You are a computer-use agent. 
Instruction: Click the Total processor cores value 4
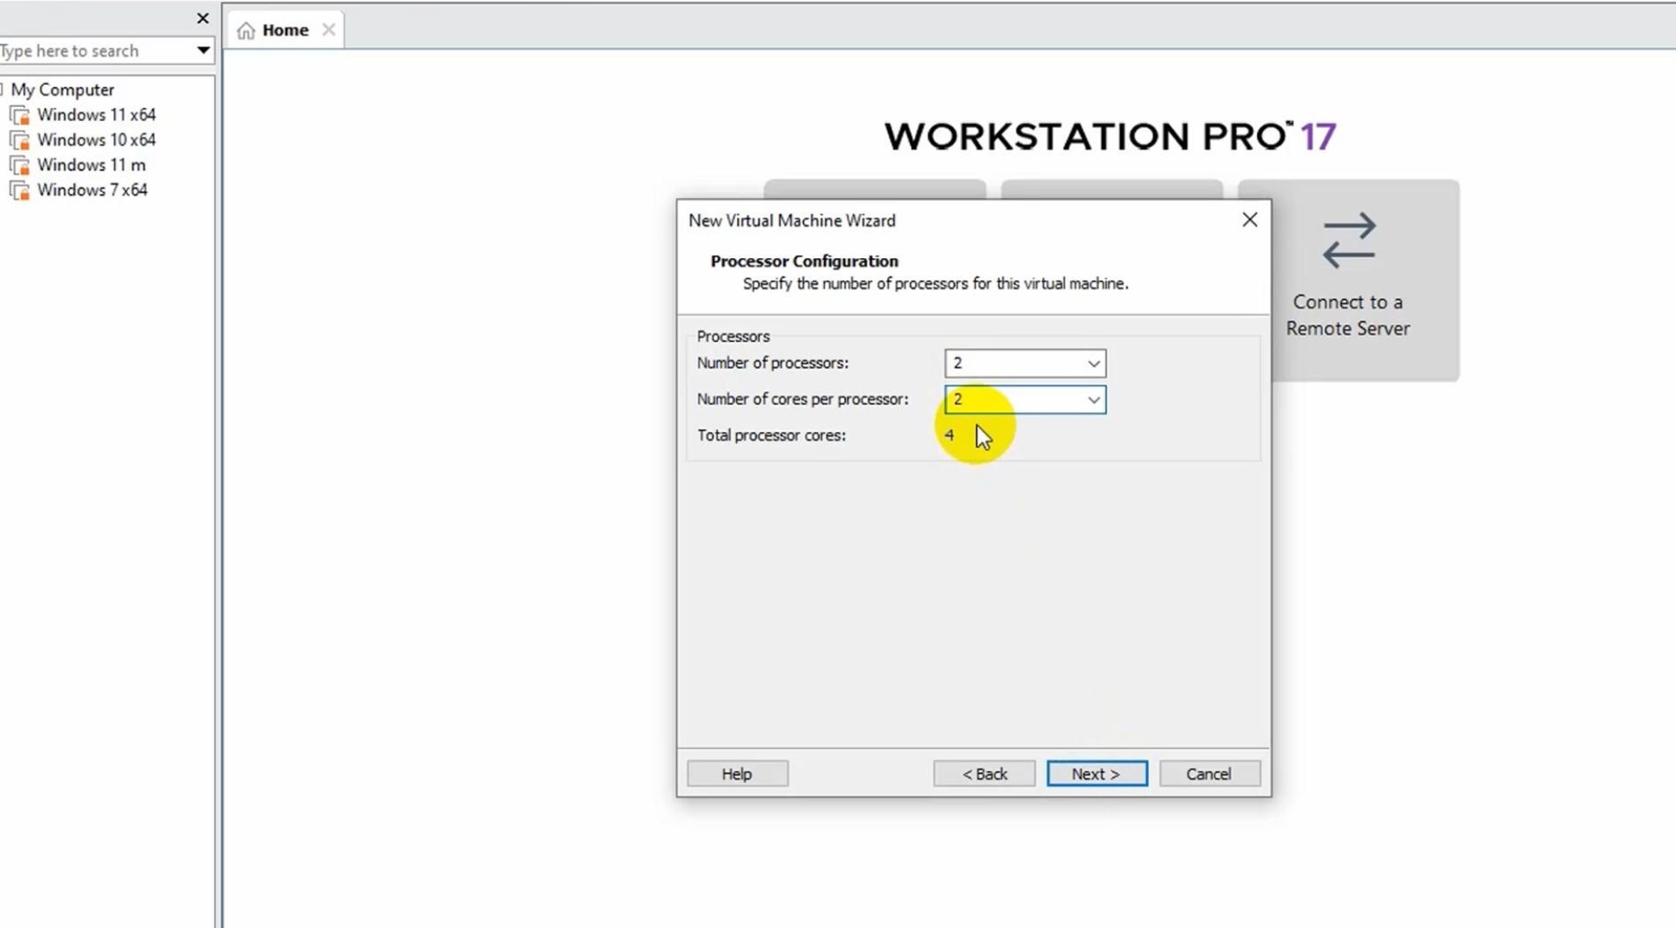(949, 436)
